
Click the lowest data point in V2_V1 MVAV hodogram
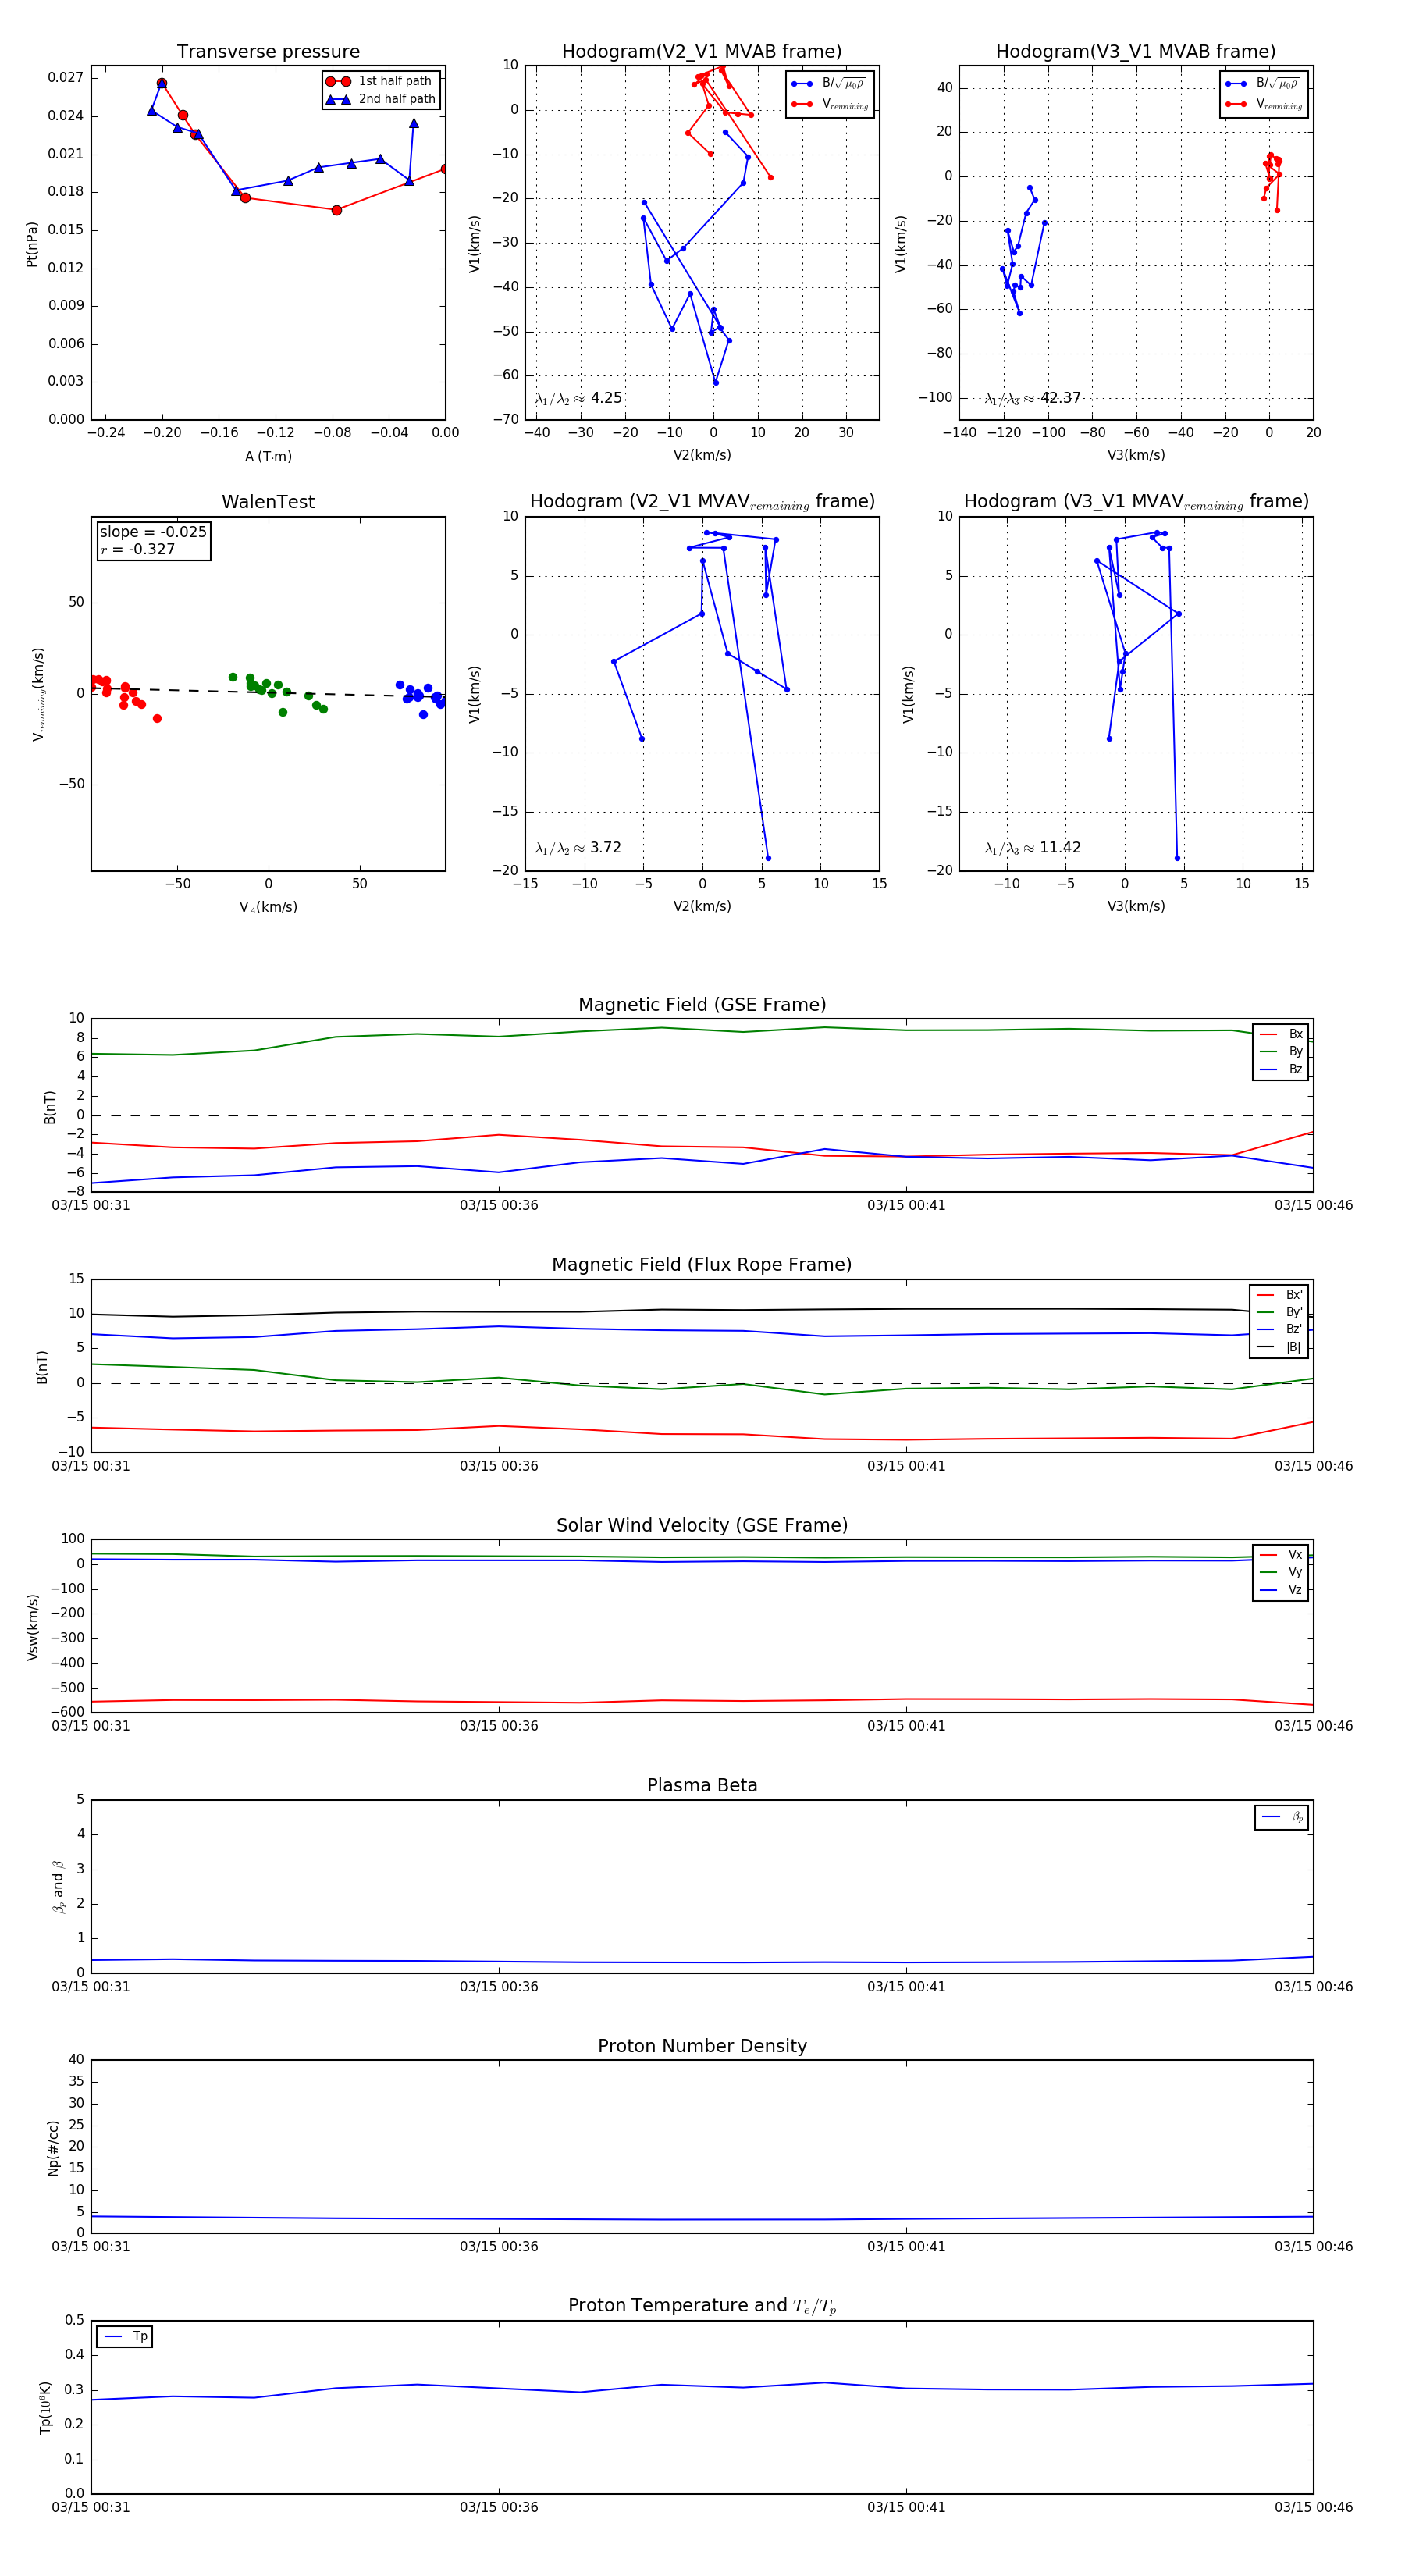pyautogui.click(x=768, y=858)
